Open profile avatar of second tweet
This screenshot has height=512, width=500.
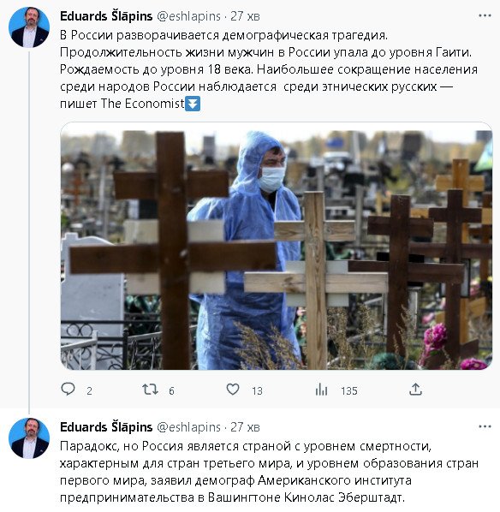point(29,438)
